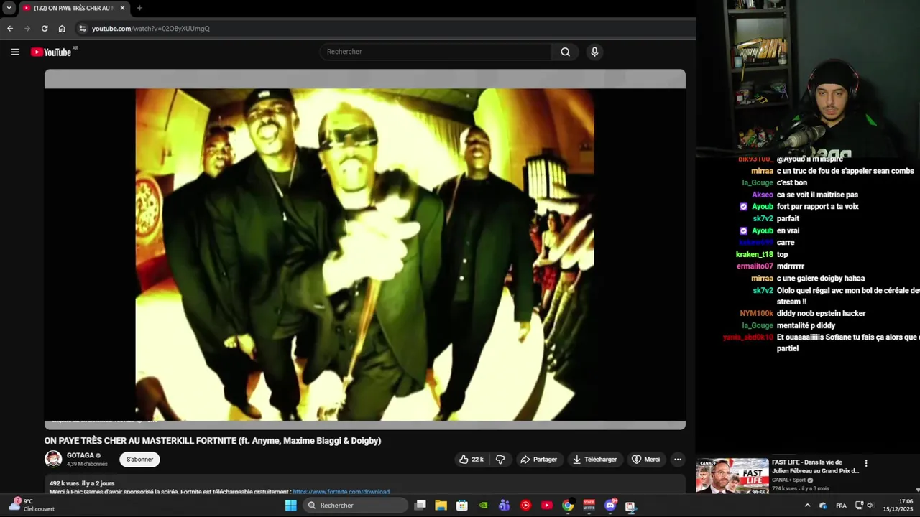The height and width of the screenshot is (517, 920).
Task: Like the video with thumbs-up button
Action: click(x=471, y=460)
